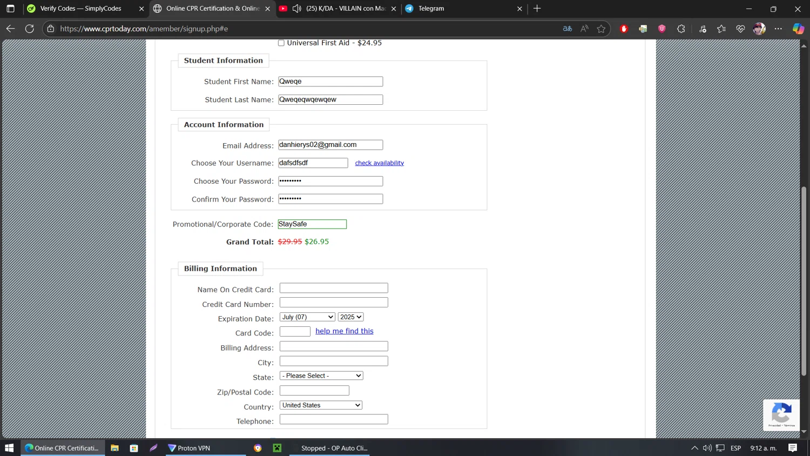Click the Student Last Name field

tap(330, 100)
